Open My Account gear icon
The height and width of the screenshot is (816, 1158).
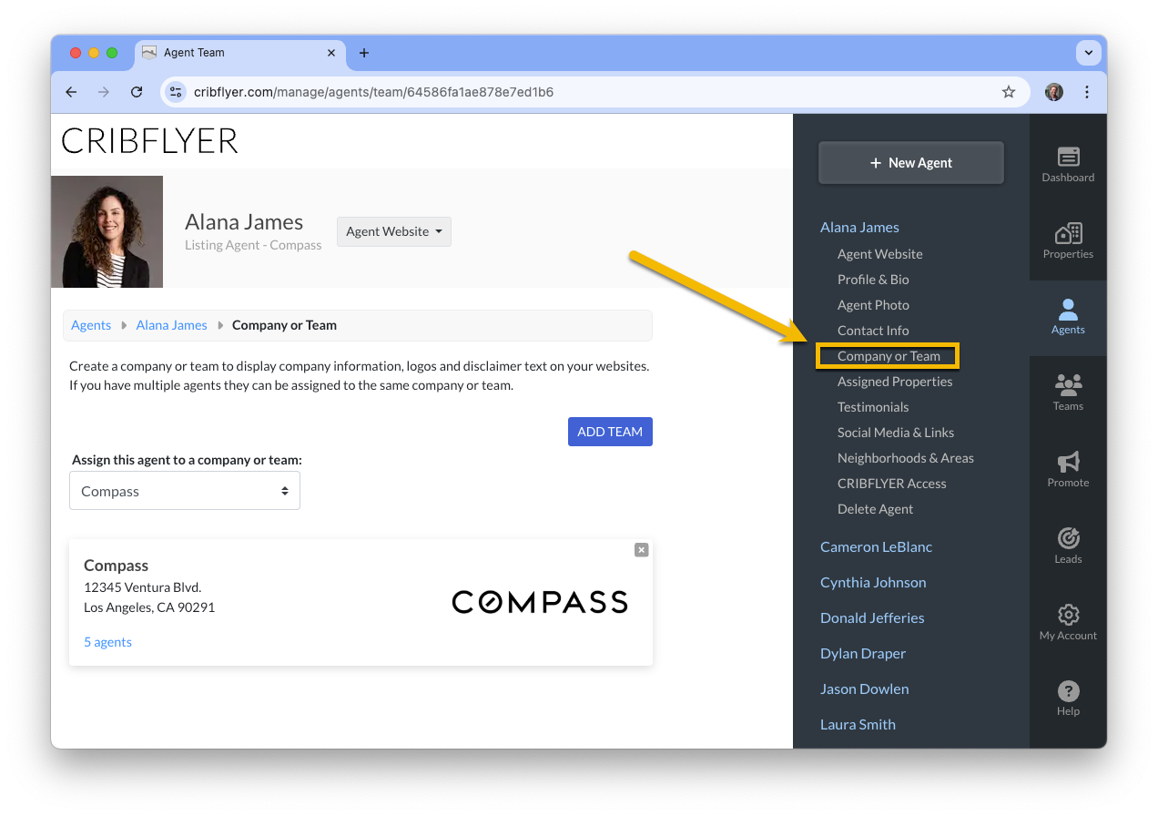(1068, 615)
